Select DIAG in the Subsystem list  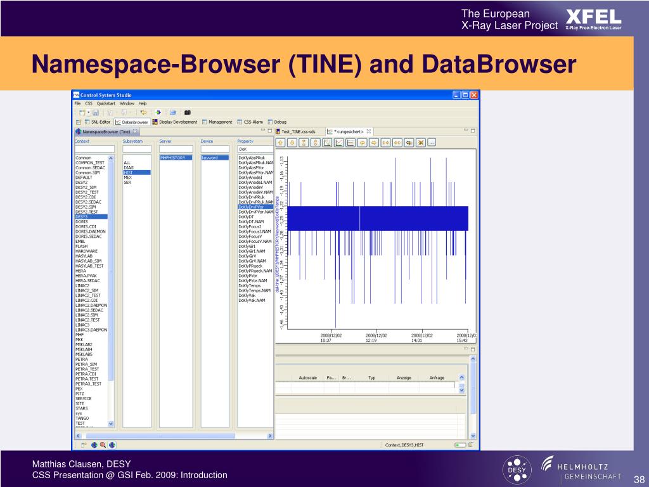pos(128,167)
